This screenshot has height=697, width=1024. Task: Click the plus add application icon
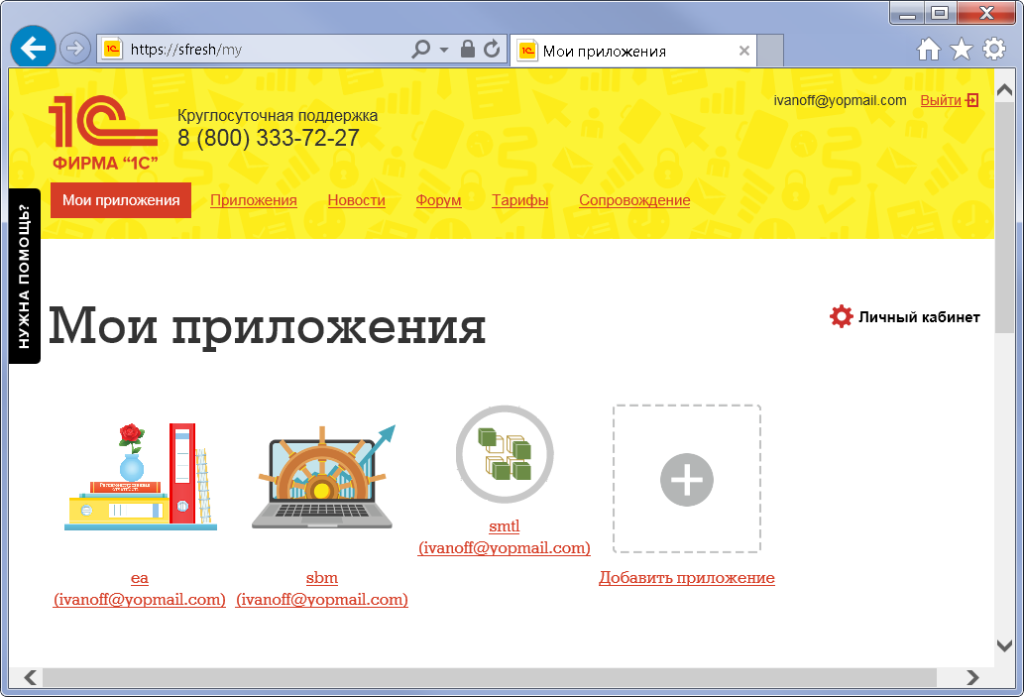(x=686, y=480)
